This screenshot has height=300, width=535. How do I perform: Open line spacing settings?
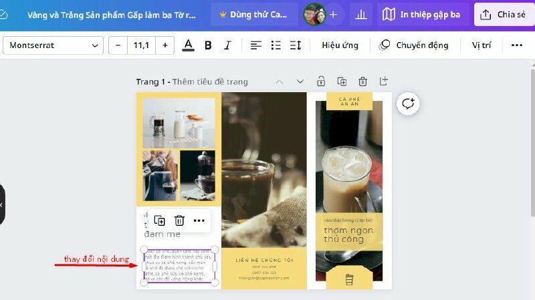point(296,45)
